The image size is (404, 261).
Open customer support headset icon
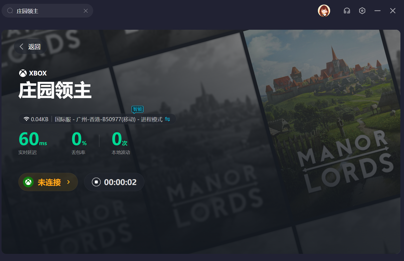coord(347,11)
